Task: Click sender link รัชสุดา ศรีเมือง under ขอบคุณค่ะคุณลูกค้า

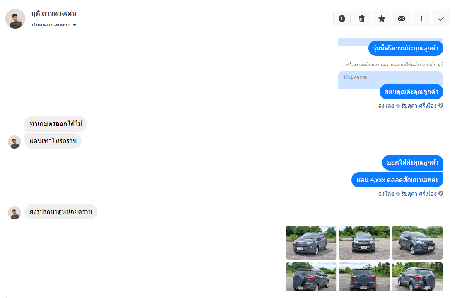Action: point(419,106)
